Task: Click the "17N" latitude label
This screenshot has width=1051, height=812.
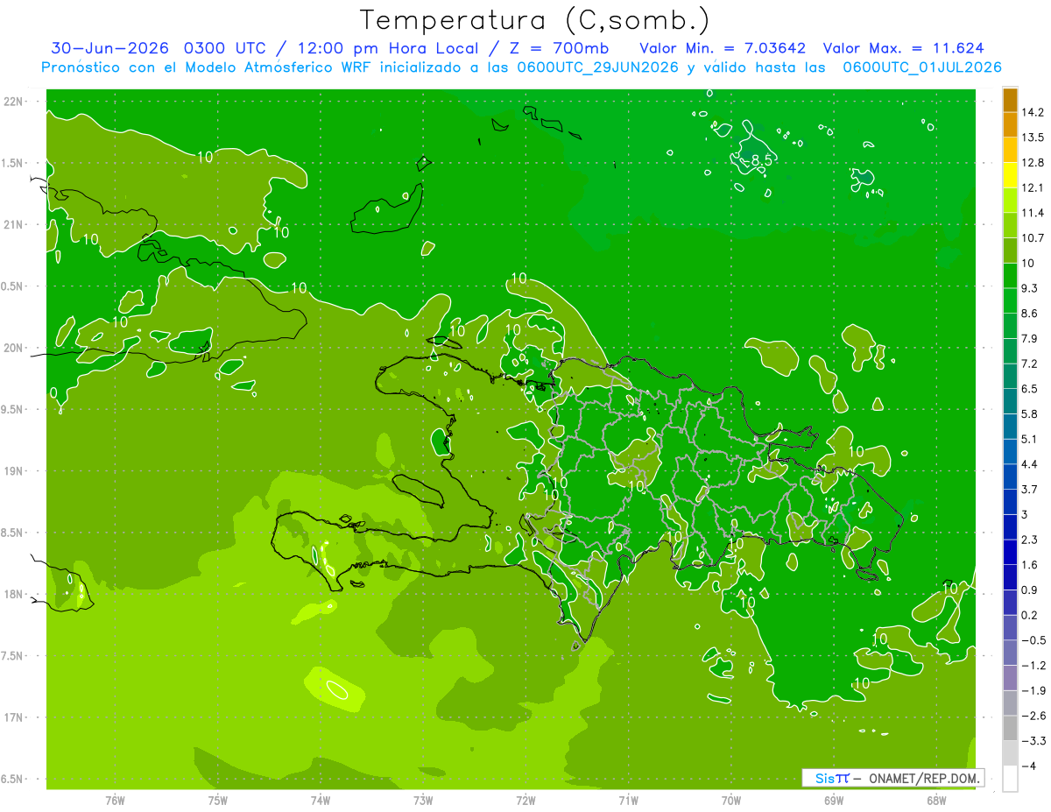Action: pos(13,717)
